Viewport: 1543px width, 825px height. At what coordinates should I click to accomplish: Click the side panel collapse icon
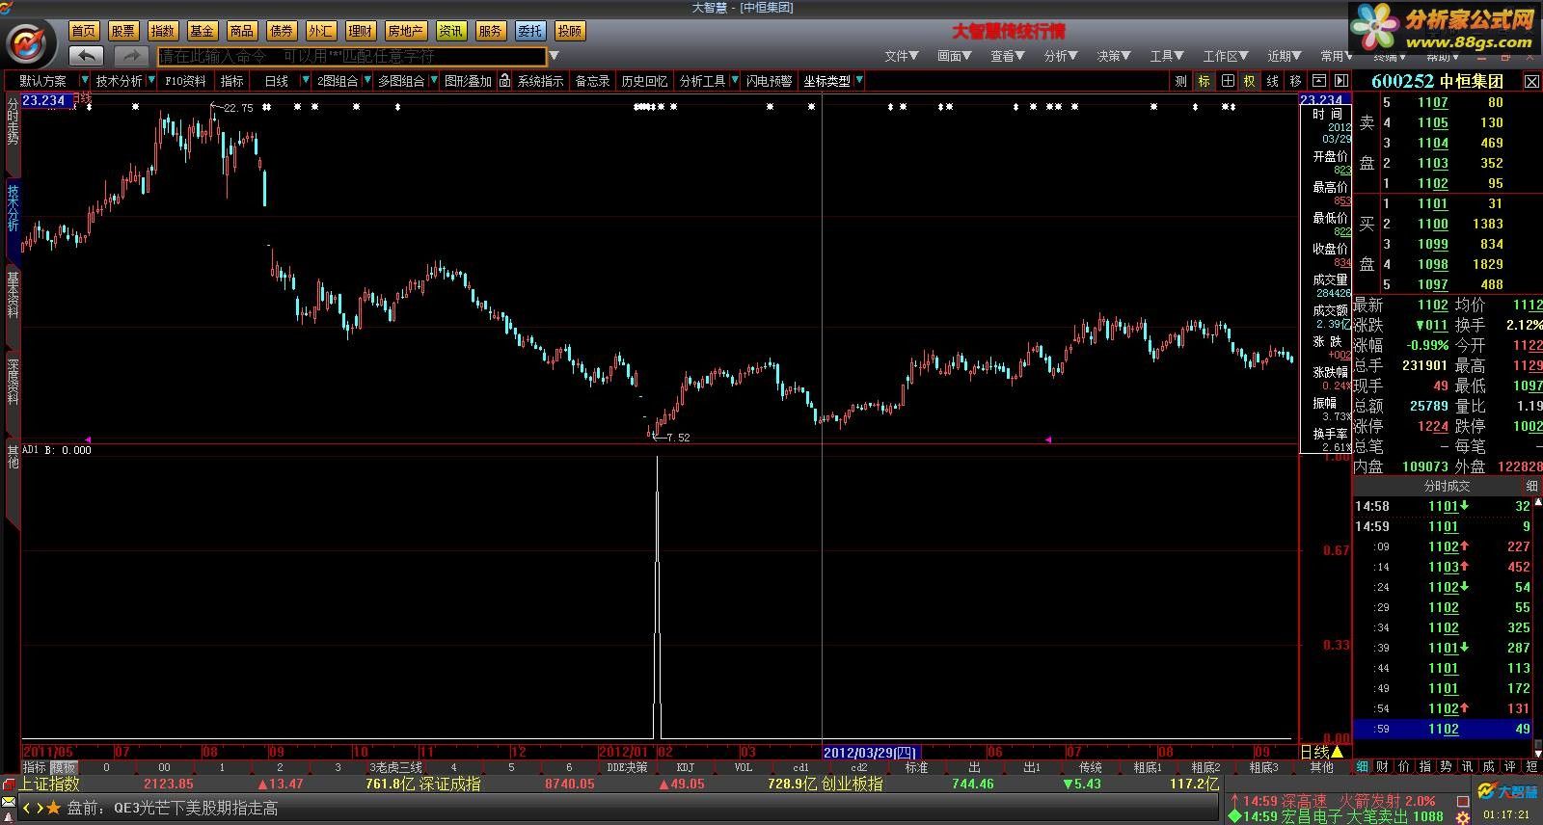1340,81
